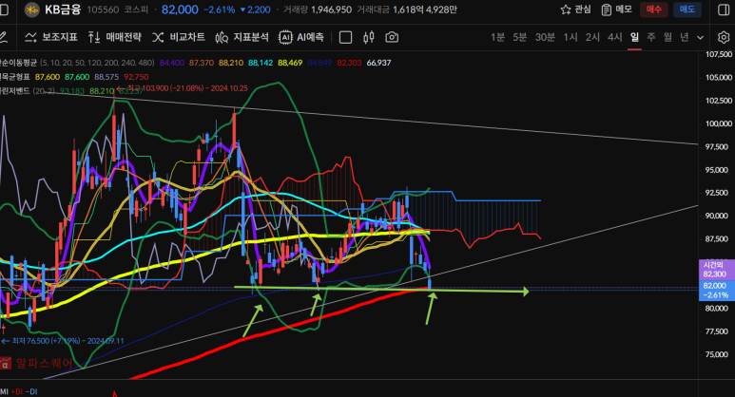Select 2시 timeframe

pos(592,37)
